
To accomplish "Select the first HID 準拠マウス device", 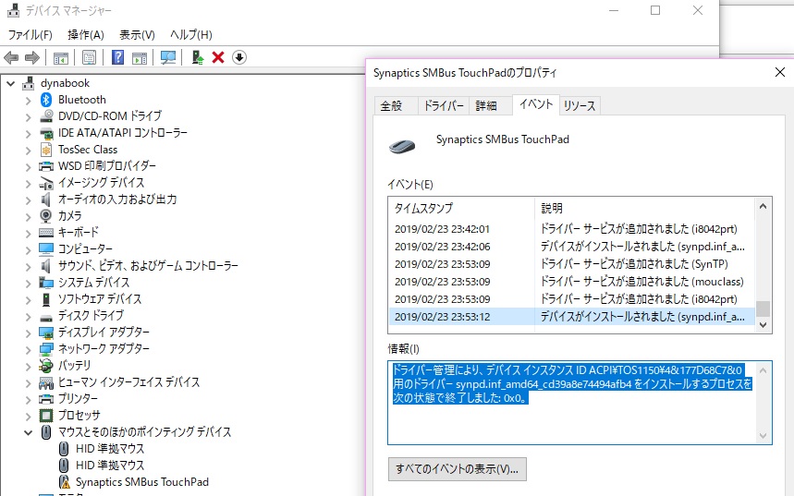I will pos(110,449).
